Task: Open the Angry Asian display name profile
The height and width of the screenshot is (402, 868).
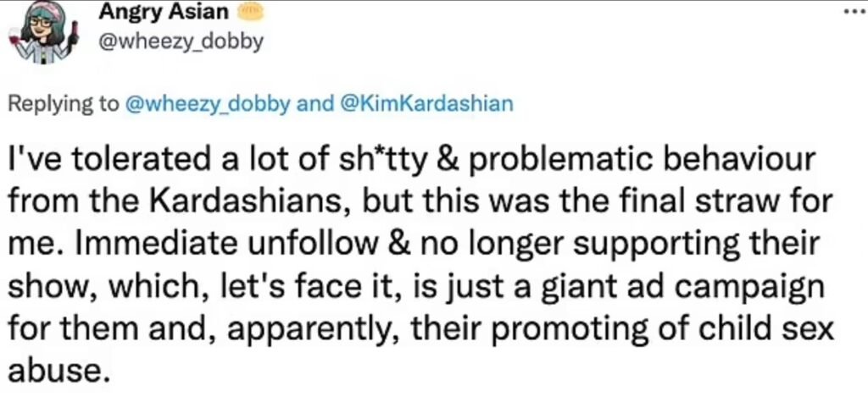Action: 164,13
